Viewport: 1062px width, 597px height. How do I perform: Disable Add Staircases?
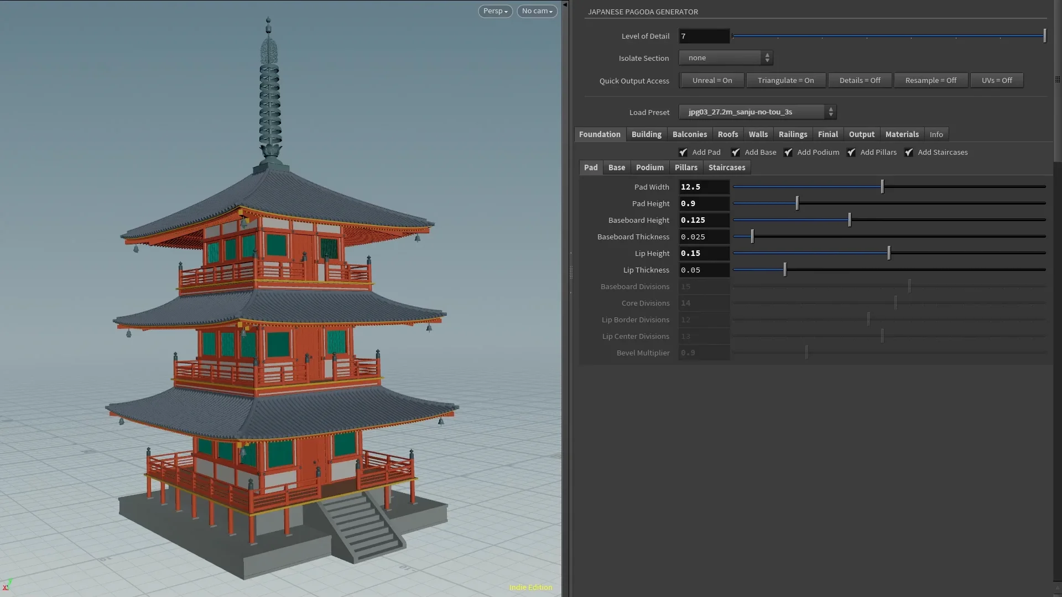pos(909,152)
